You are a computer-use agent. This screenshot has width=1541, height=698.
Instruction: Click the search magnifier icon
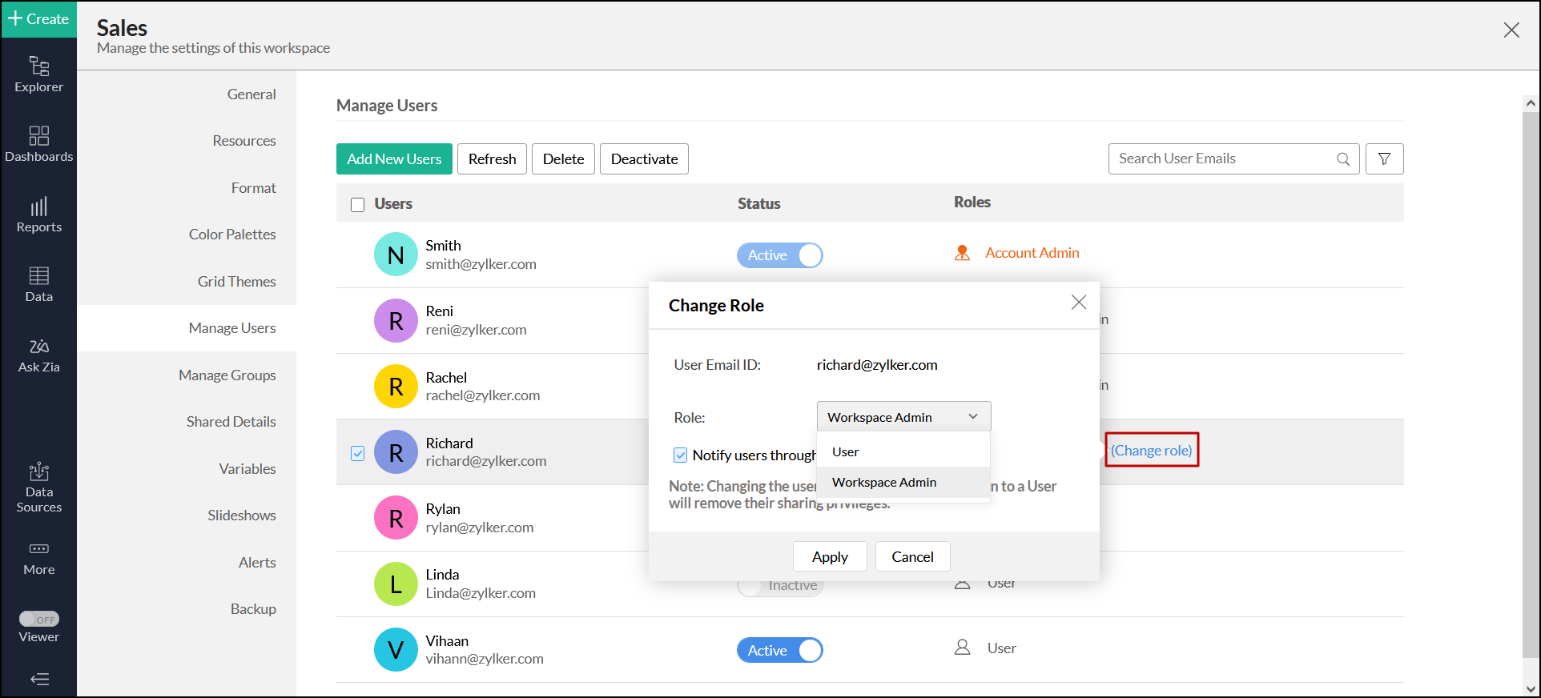(x=1343, y=158)
